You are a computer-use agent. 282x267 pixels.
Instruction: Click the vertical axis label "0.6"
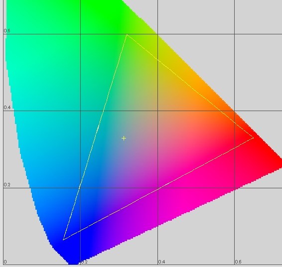coord(7,31)
